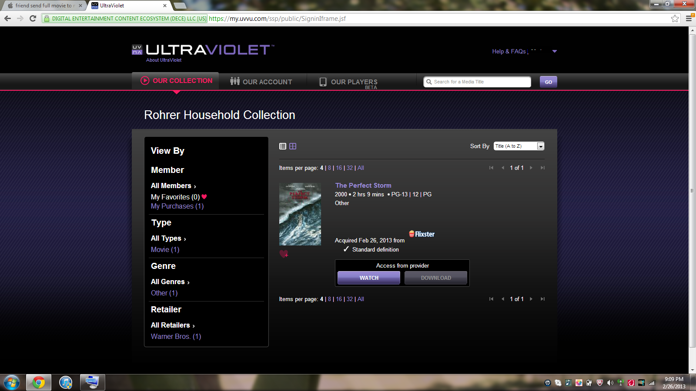Filter by Other (1) genre

pyautogui.click(x=164, y=293)
